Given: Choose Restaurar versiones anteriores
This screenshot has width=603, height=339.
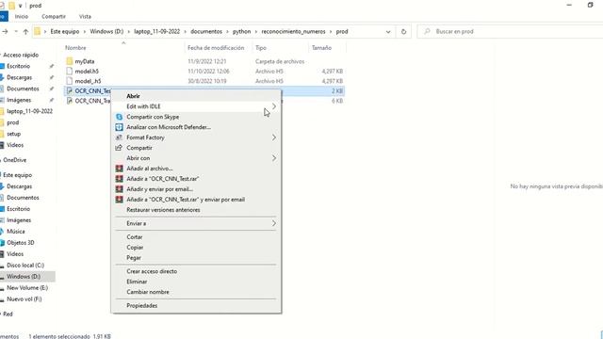Looking at the screenshot, I should (163, 210).
